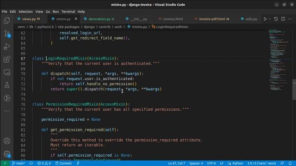This screenshot has height=166, width=296.
Task: Change file encoding UTF-8
Action: [x=211, y=163]
